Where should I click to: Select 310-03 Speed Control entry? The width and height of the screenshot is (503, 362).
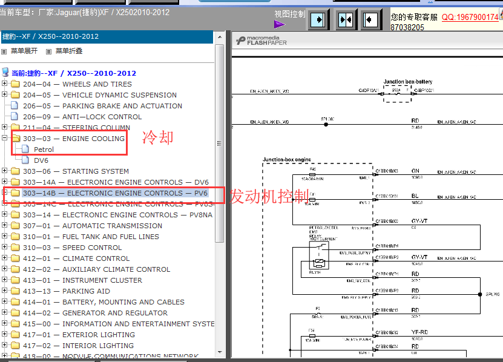click(x=73, y=248)
